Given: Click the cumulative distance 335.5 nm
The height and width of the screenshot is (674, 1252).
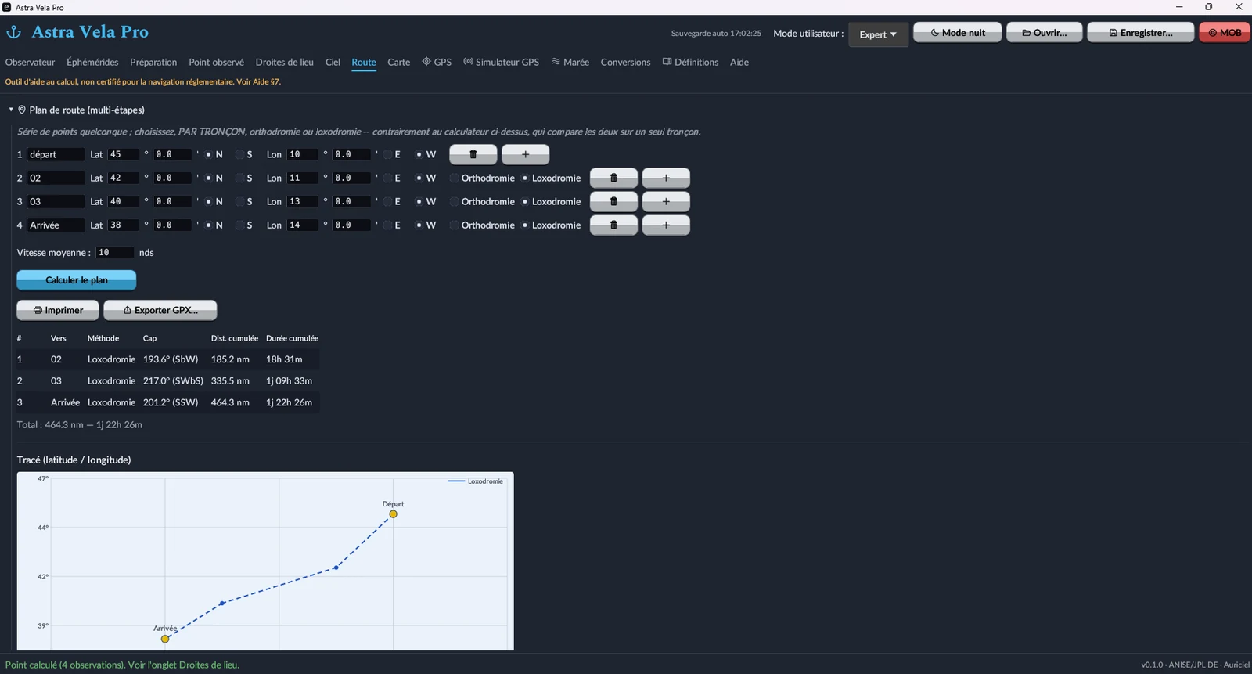Looking at the screenshot, I should (230, 381).
